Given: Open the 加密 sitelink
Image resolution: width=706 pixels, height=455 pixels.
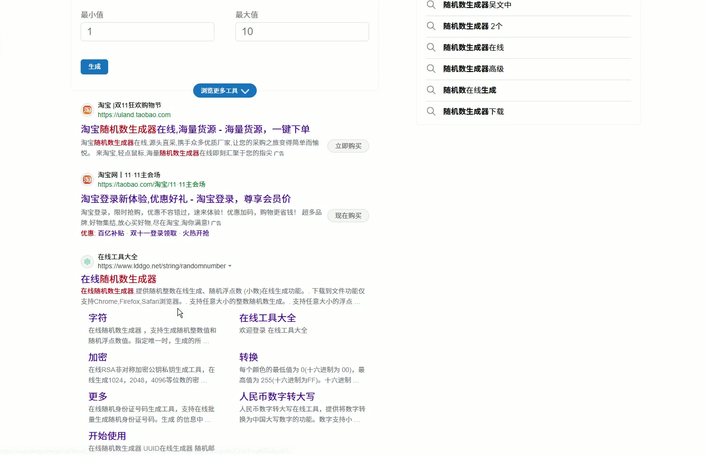Looking at the screenshot, I should tap(98, 357).
